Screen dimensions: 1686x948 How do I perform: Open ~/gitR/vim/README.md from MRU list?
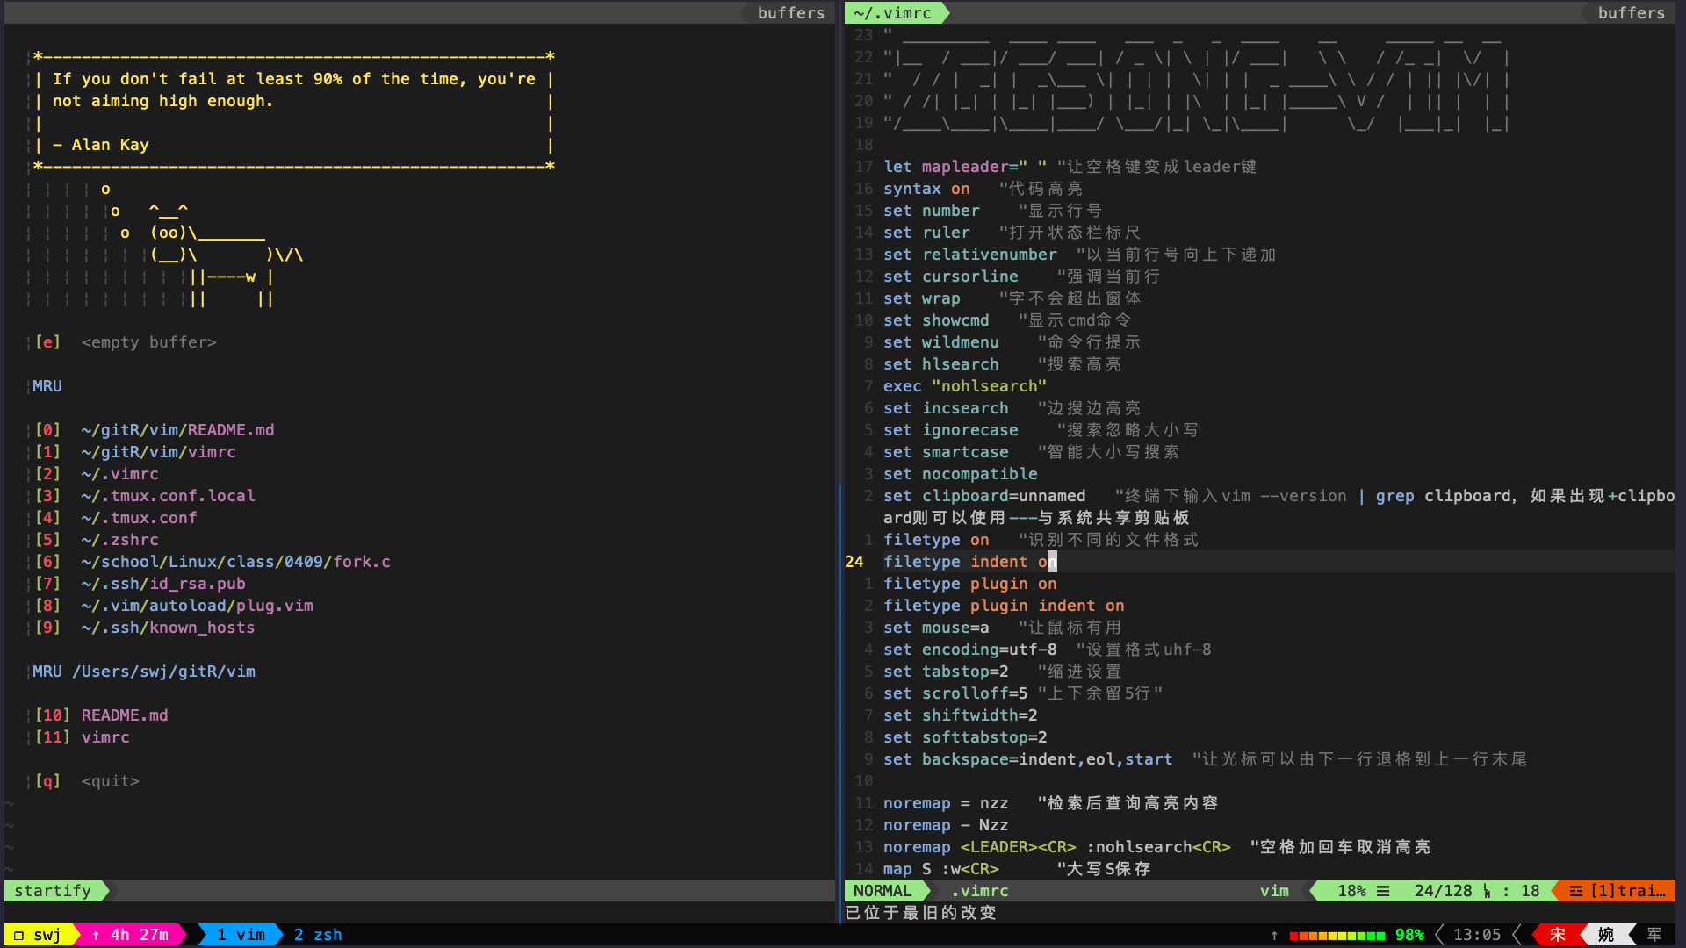coord(177,430)
